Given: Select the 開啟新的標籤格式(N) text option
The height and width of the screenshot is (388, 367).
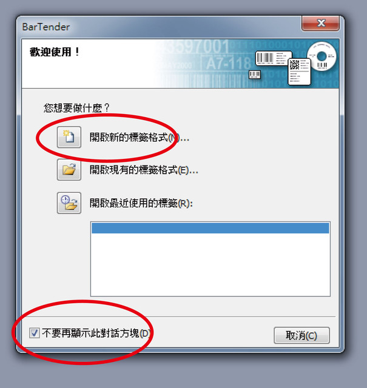Looking at the screenshot, I should pos(140,138).
